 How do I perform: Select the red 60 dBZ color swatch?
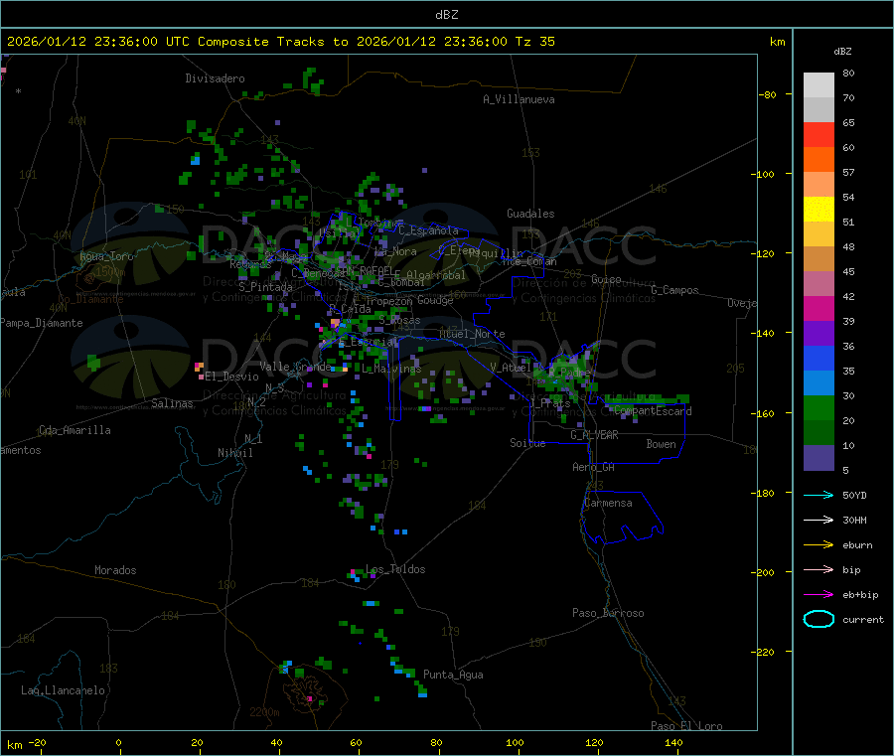click(x=819, y=134)
